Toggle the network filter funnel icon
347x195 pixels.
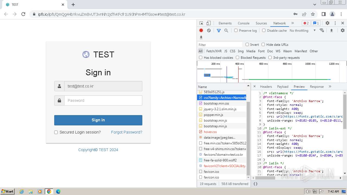219,31
